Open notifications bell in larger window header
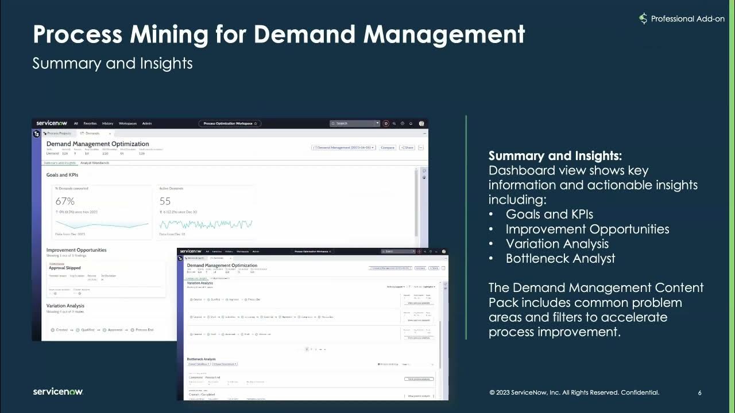 [411, 123]
